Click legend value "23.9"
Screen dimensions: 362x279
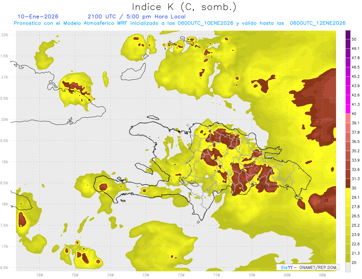tap(356, 235)
